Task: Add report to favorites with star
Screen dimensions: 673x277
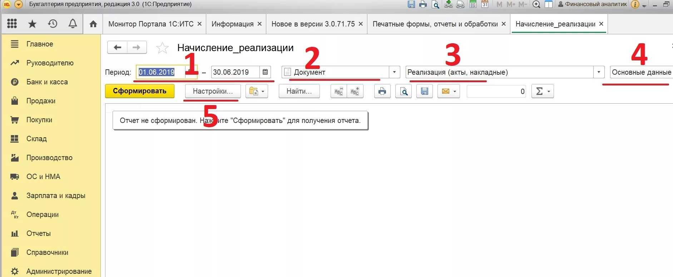Action: [x=162, y=48]
